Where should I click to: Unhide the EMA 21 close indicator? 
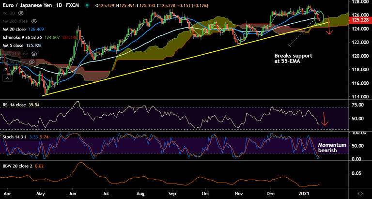point(34,54)
